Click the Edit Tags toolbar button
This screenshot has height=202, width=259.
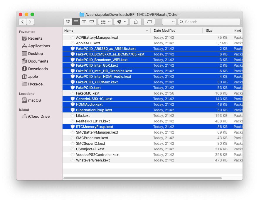click(149, 22)
